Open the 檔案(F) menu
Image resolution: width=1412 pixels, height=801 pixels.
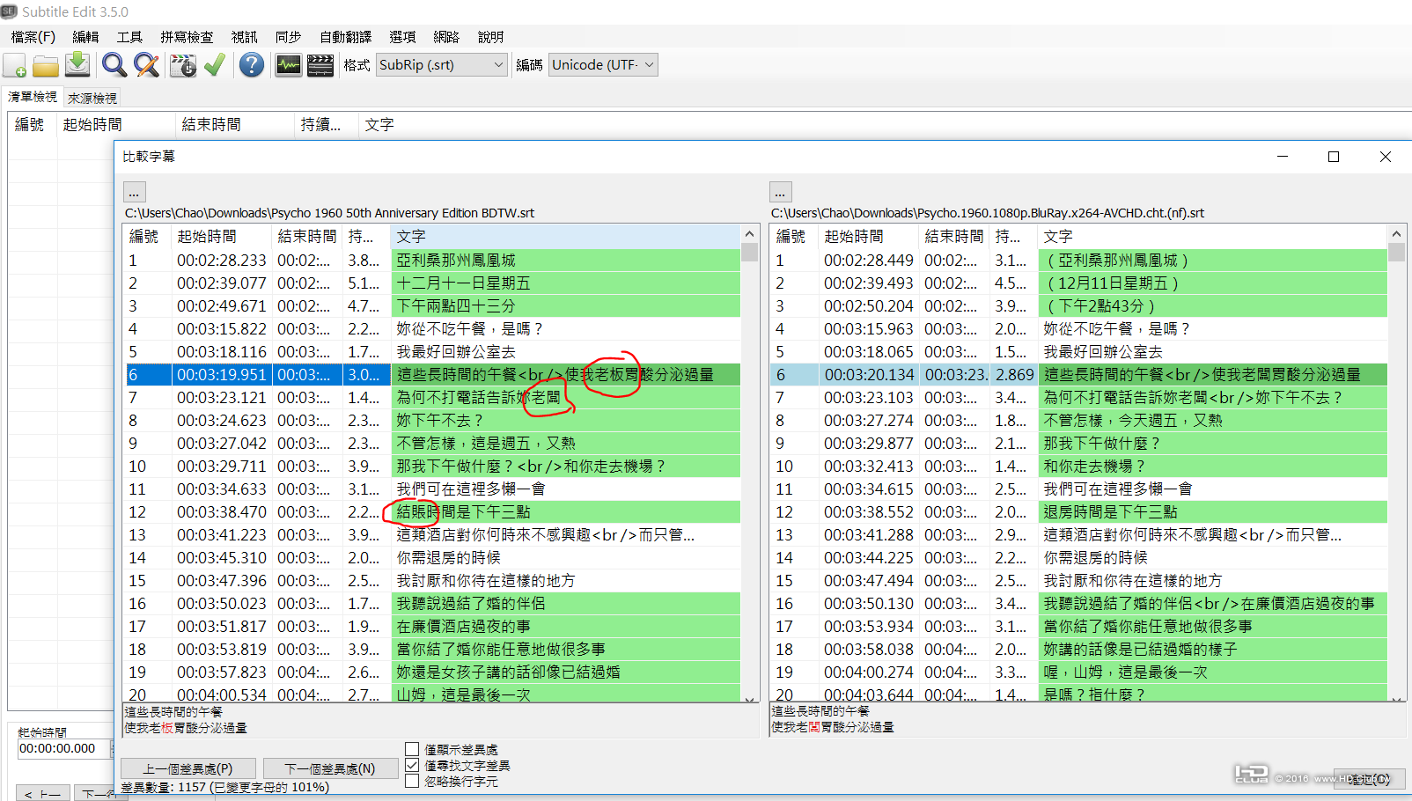point(33,37)
